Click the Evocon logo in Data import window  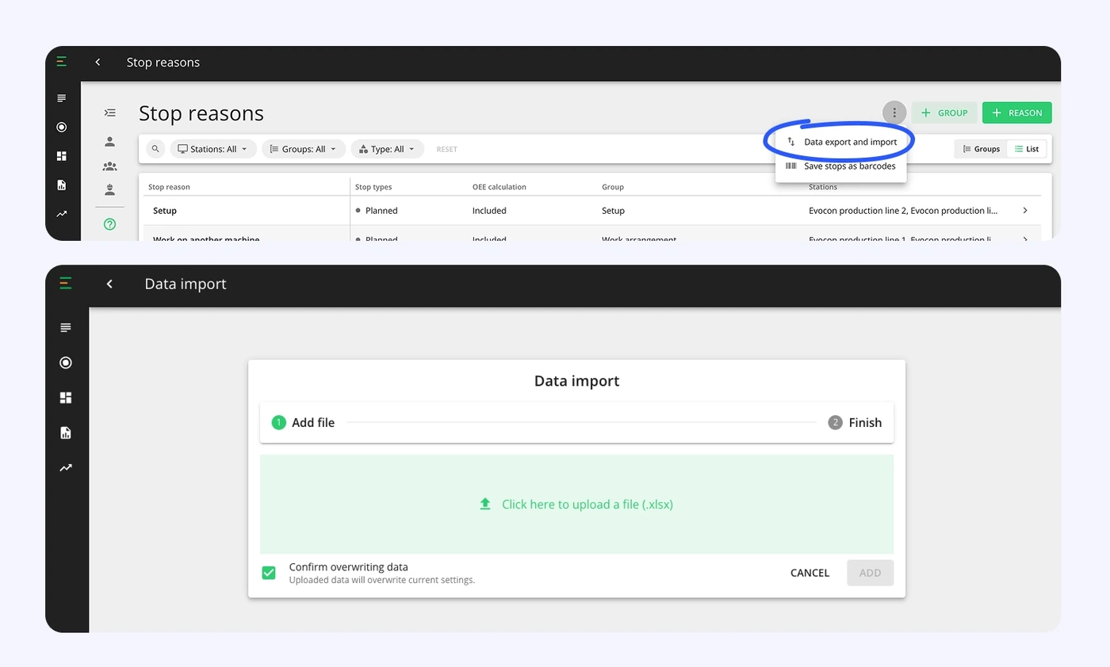[66, 283]
